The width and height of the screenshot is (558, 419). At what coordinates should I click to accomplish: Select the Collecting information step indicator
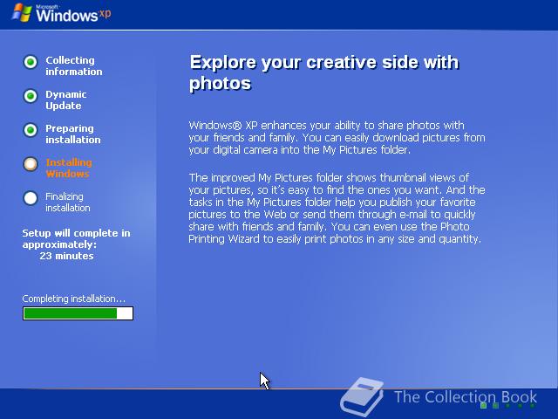tap(31, 62)
